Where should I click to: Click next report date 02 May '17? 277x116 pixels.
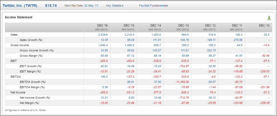coord(91,6)
